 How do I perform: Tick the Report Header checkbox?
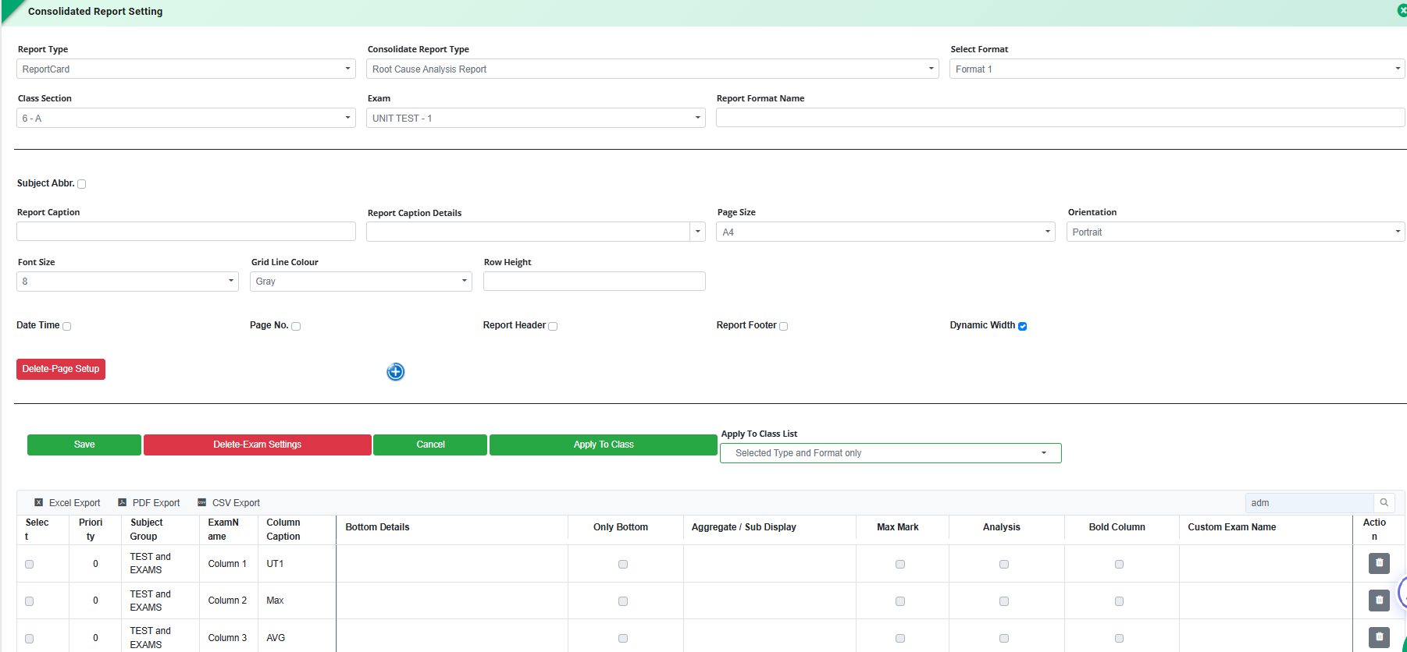(x=553, y=326)
